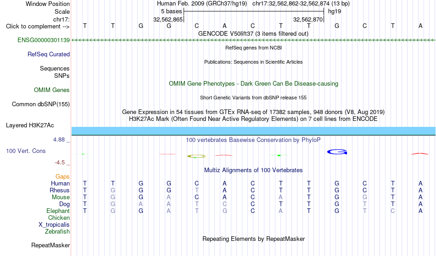The image size is (436, 256).
Task: Select the SNPs track label
Action: (62, 76)
